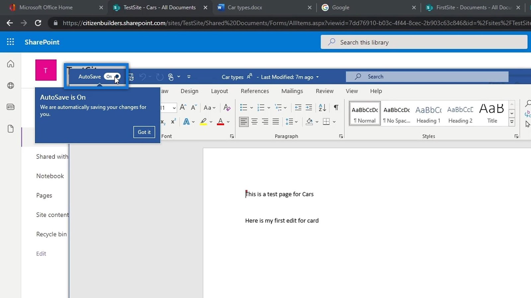Open Line and Paragraph Spacing menu

point(292,122)
